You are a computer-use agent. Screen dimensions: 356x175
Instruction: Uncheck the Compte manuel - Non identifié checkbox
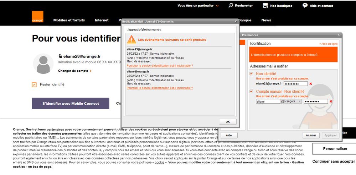[251, 91]
